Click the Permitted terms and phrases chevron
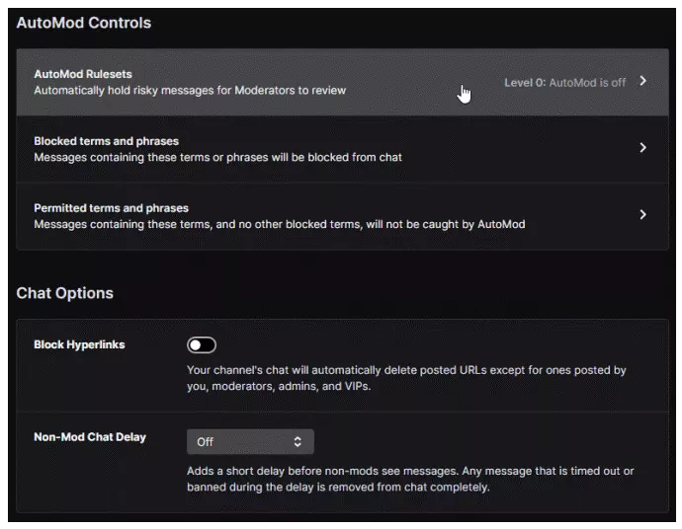682x529 pixels. click(x=642, y=214)
